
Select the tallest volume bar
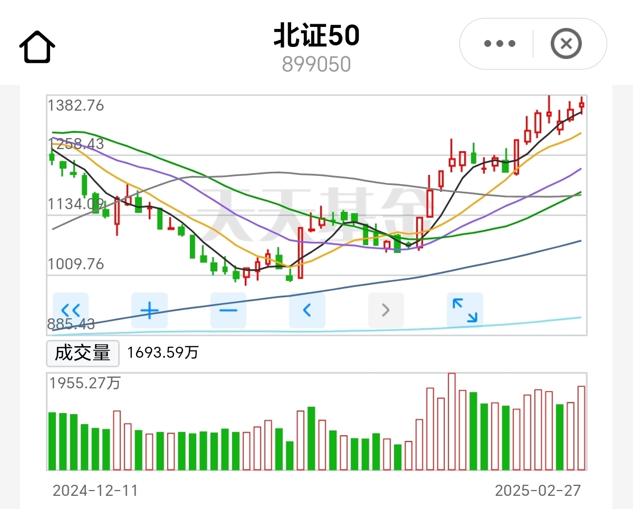(x=452, y=422)
